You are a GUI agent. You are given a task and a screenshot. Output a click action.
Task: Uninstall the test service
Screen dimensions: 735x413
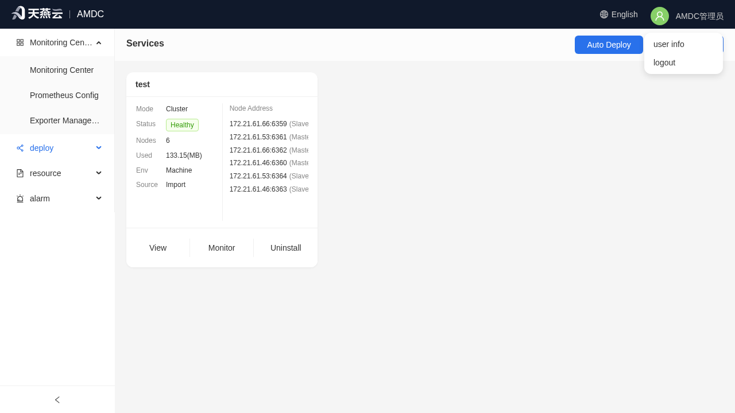[285, 248]
